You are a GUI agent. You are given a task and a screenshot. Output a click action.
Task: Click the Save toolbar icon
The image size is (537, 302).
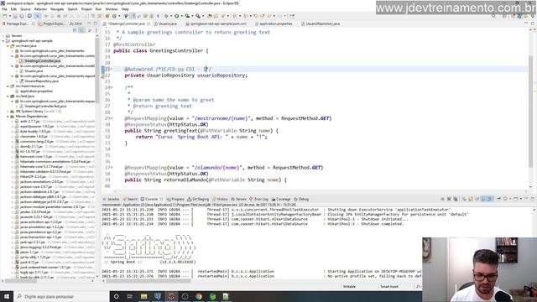[x=15, y=16]
